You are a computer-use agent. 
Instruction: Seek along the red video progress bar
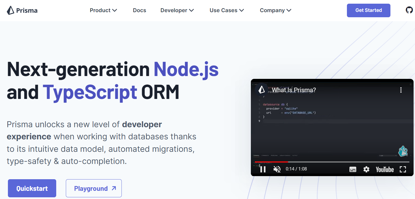click(x=332, y=162)
